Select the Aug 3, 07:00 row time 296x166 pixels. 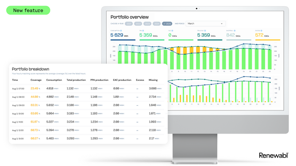(x=18, y=88)
